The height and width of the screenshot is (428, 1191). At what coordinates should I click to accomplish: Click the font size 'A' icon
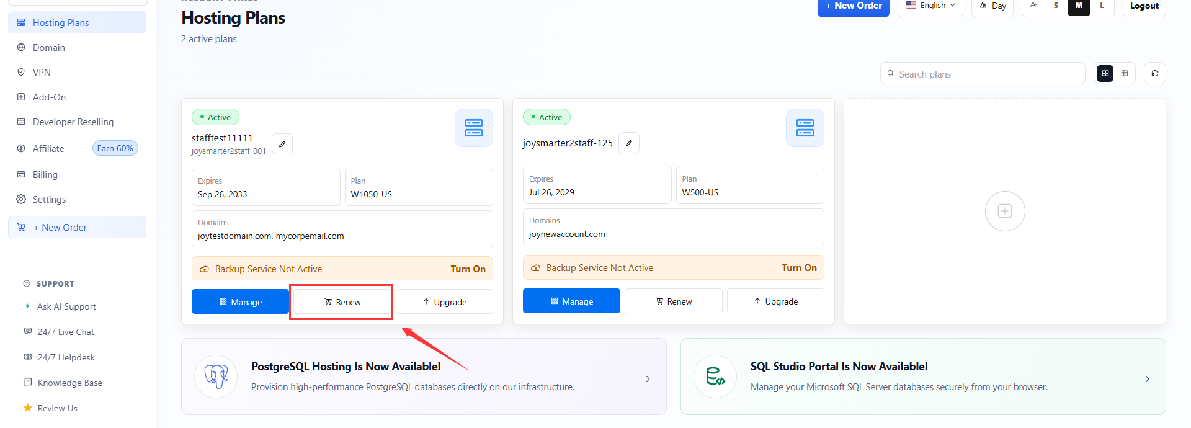[1033, 5]
